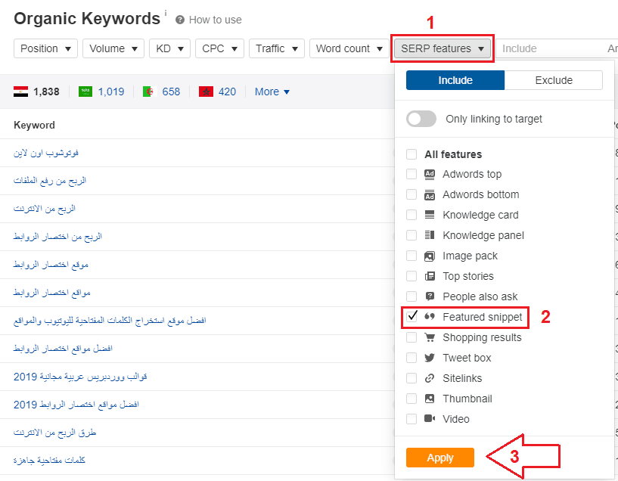Click the orange Apply button

tap(439, 458)
